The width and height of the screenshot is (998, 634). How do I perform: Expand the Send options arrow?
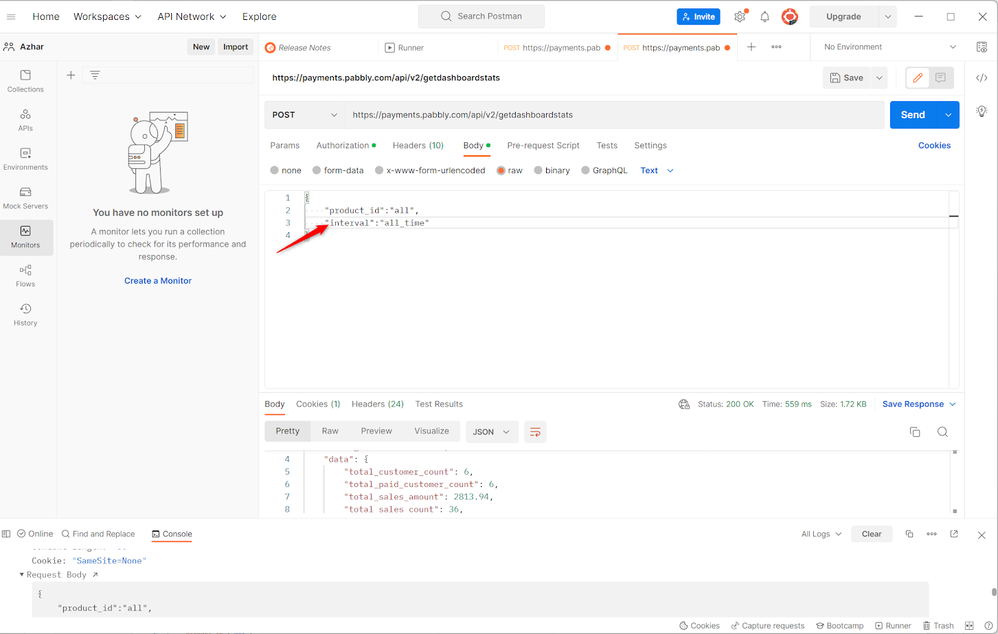coord(948,115)
